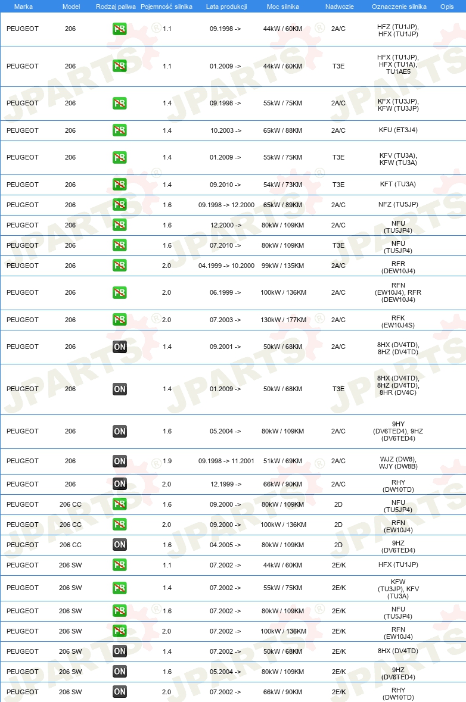Click production date 10.2003 ->
This screenshot has height=702, width=466.
[x=225, y=131]
